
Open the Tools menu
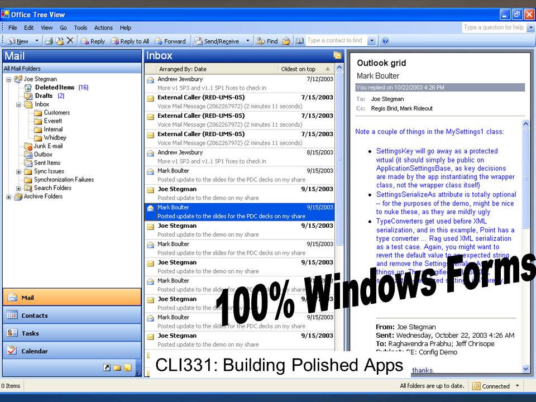[80, 28]
